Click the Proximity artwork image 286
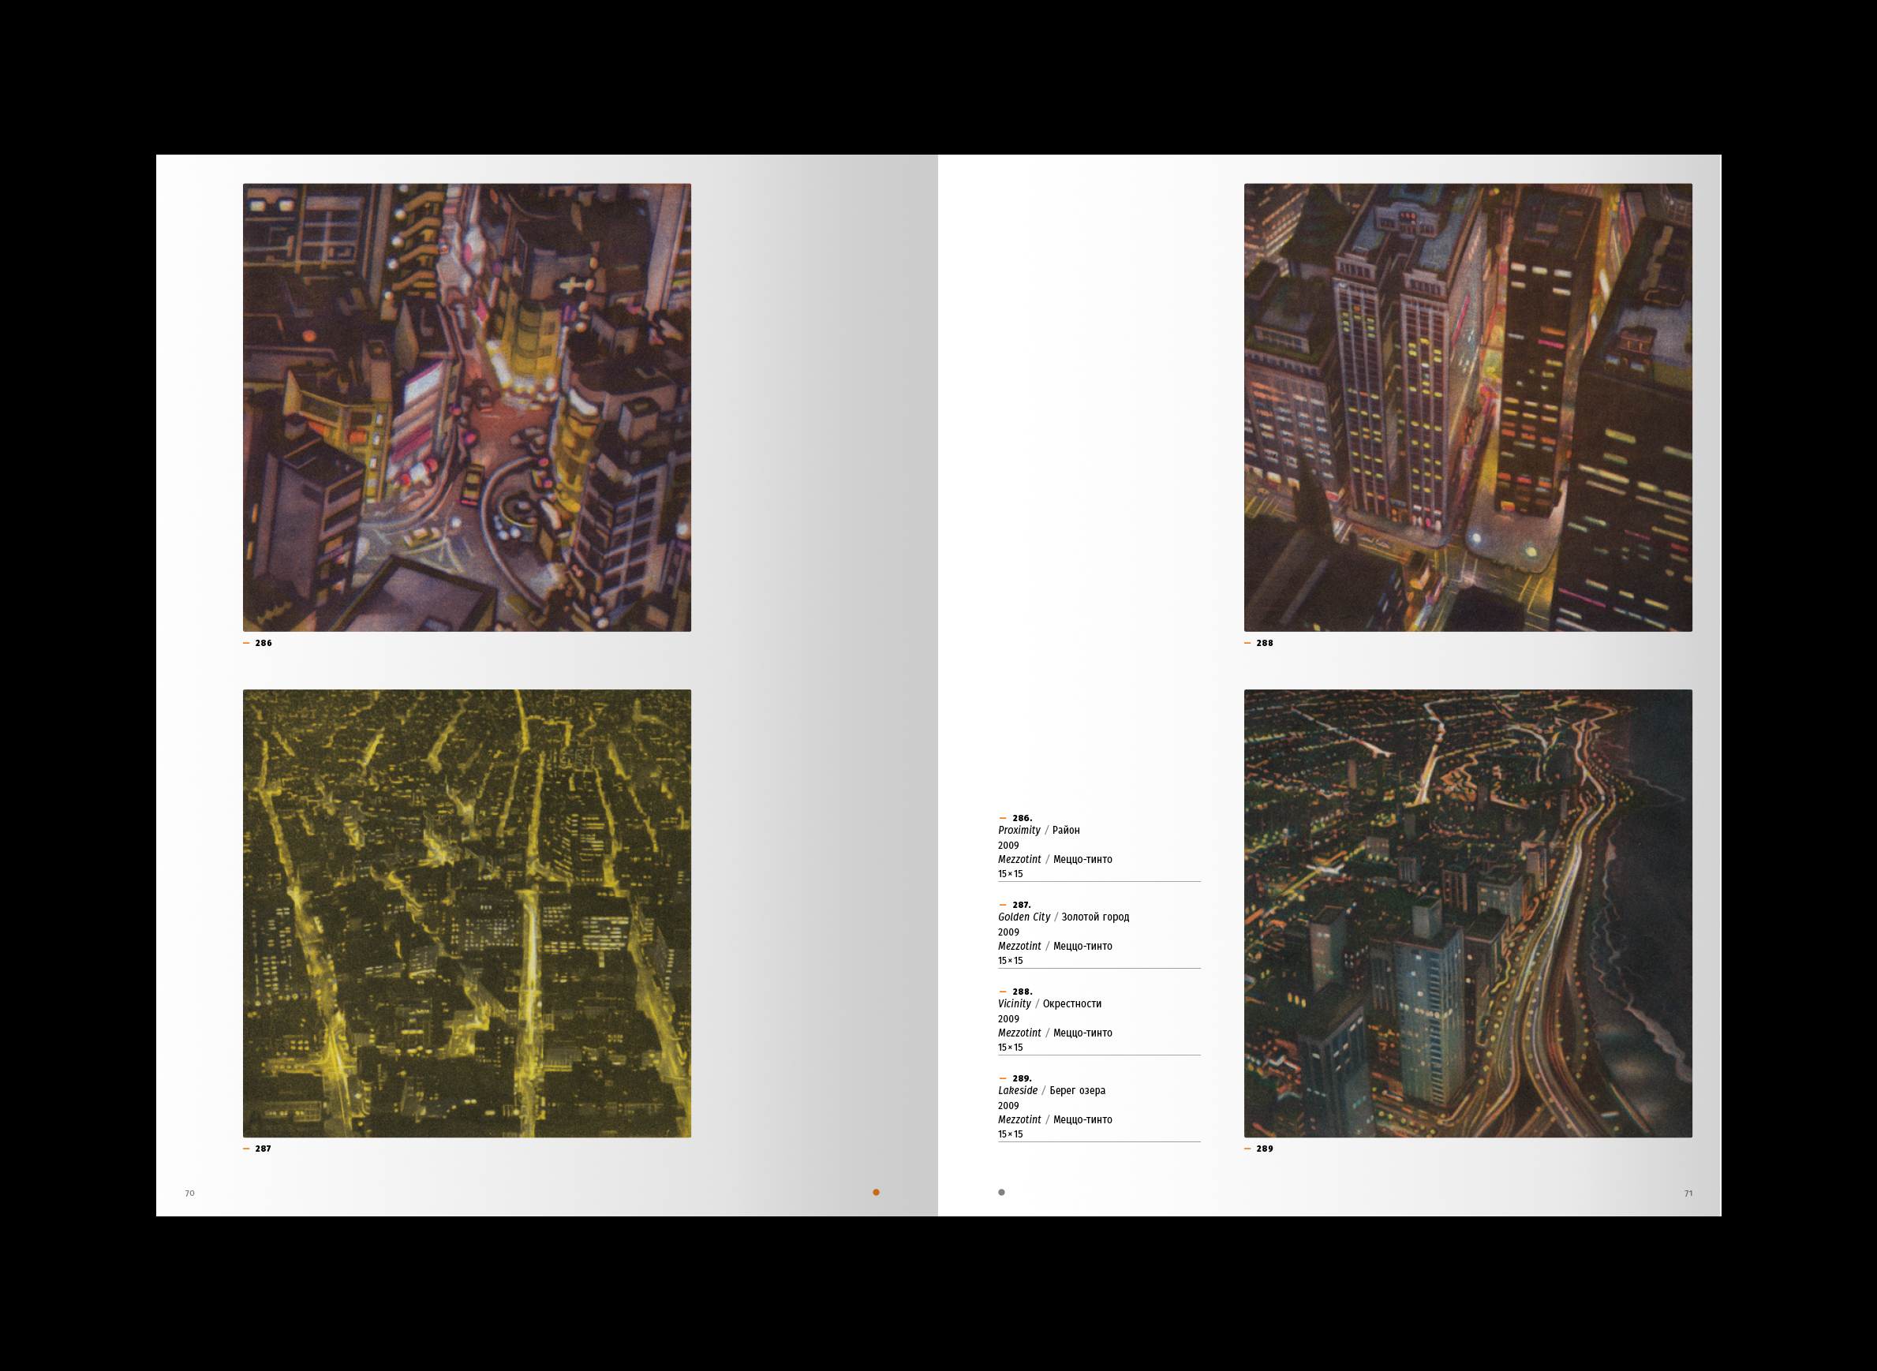This screenshot has width=1877, height=1371. point(466,408)
